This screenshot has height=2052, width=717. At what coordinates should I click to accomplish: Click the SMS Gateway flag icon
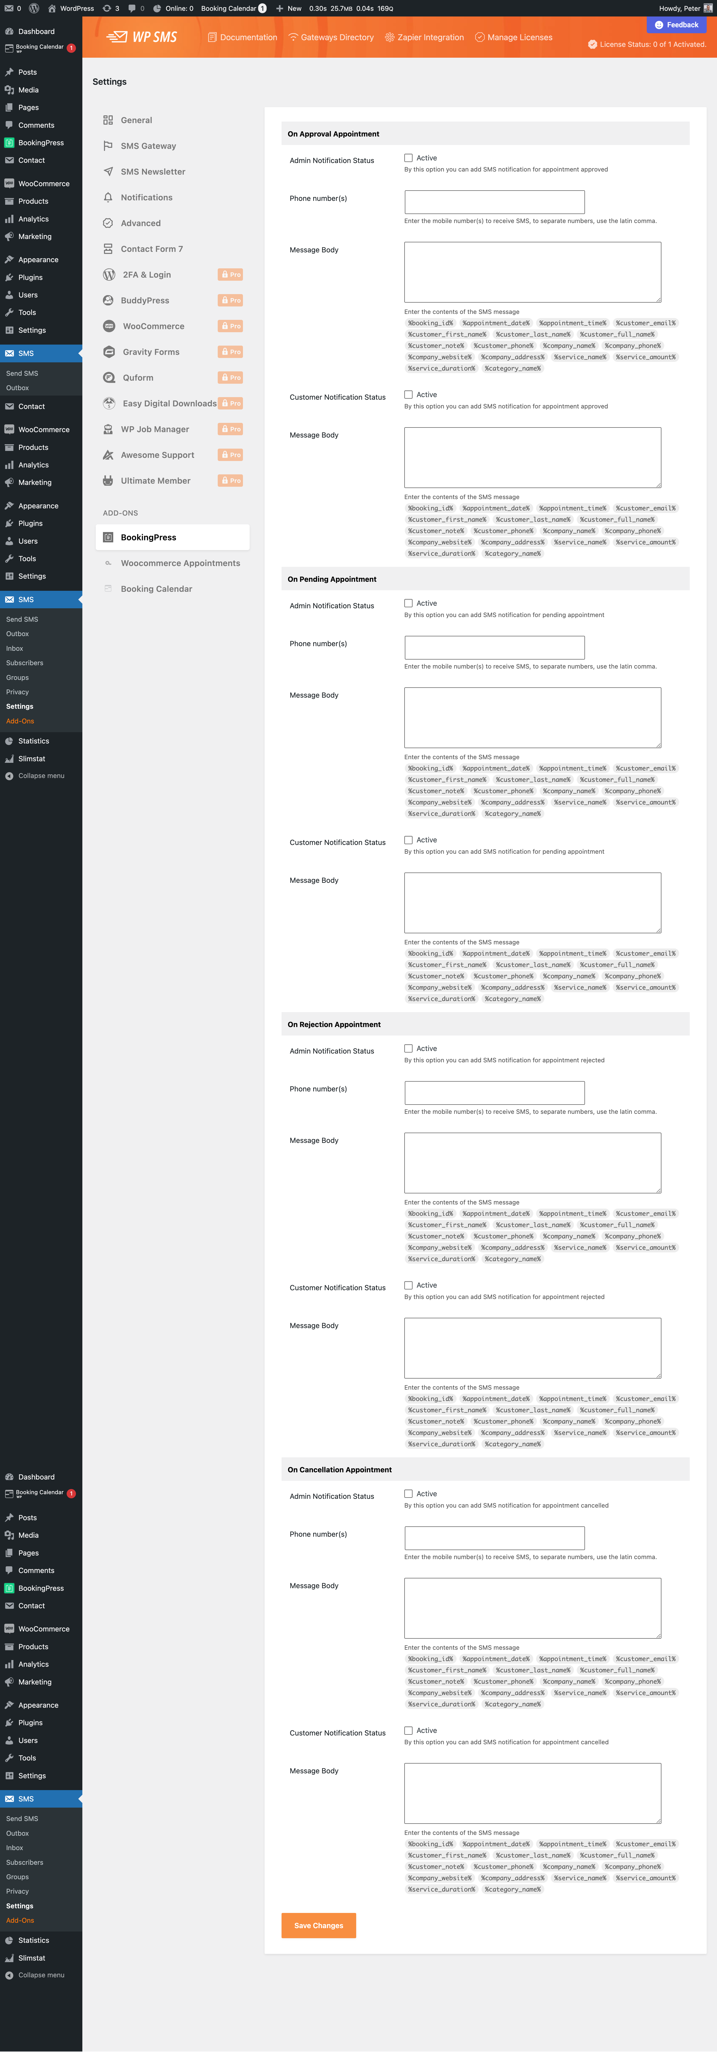[x=108, y=146]
